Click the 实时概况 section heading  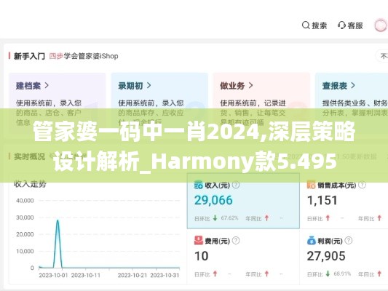[x=29, y=156]
